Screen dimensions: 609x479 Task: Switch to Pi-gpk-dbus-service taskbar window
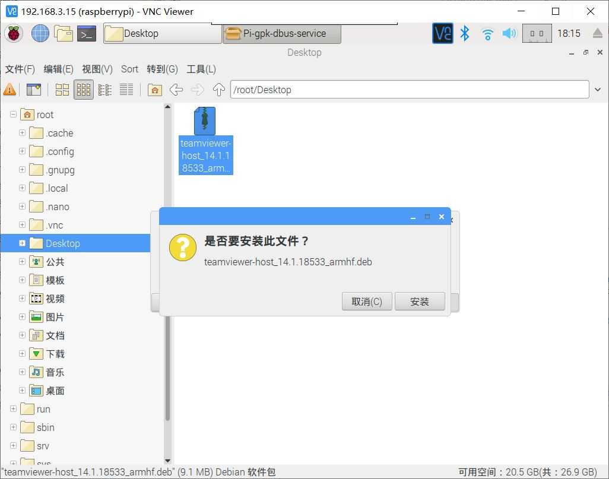click(x=281, y=33)
